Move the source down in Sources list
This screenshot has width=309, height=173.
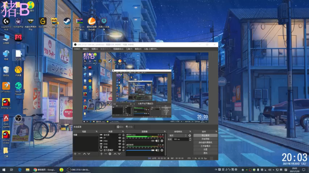[119, 154]
